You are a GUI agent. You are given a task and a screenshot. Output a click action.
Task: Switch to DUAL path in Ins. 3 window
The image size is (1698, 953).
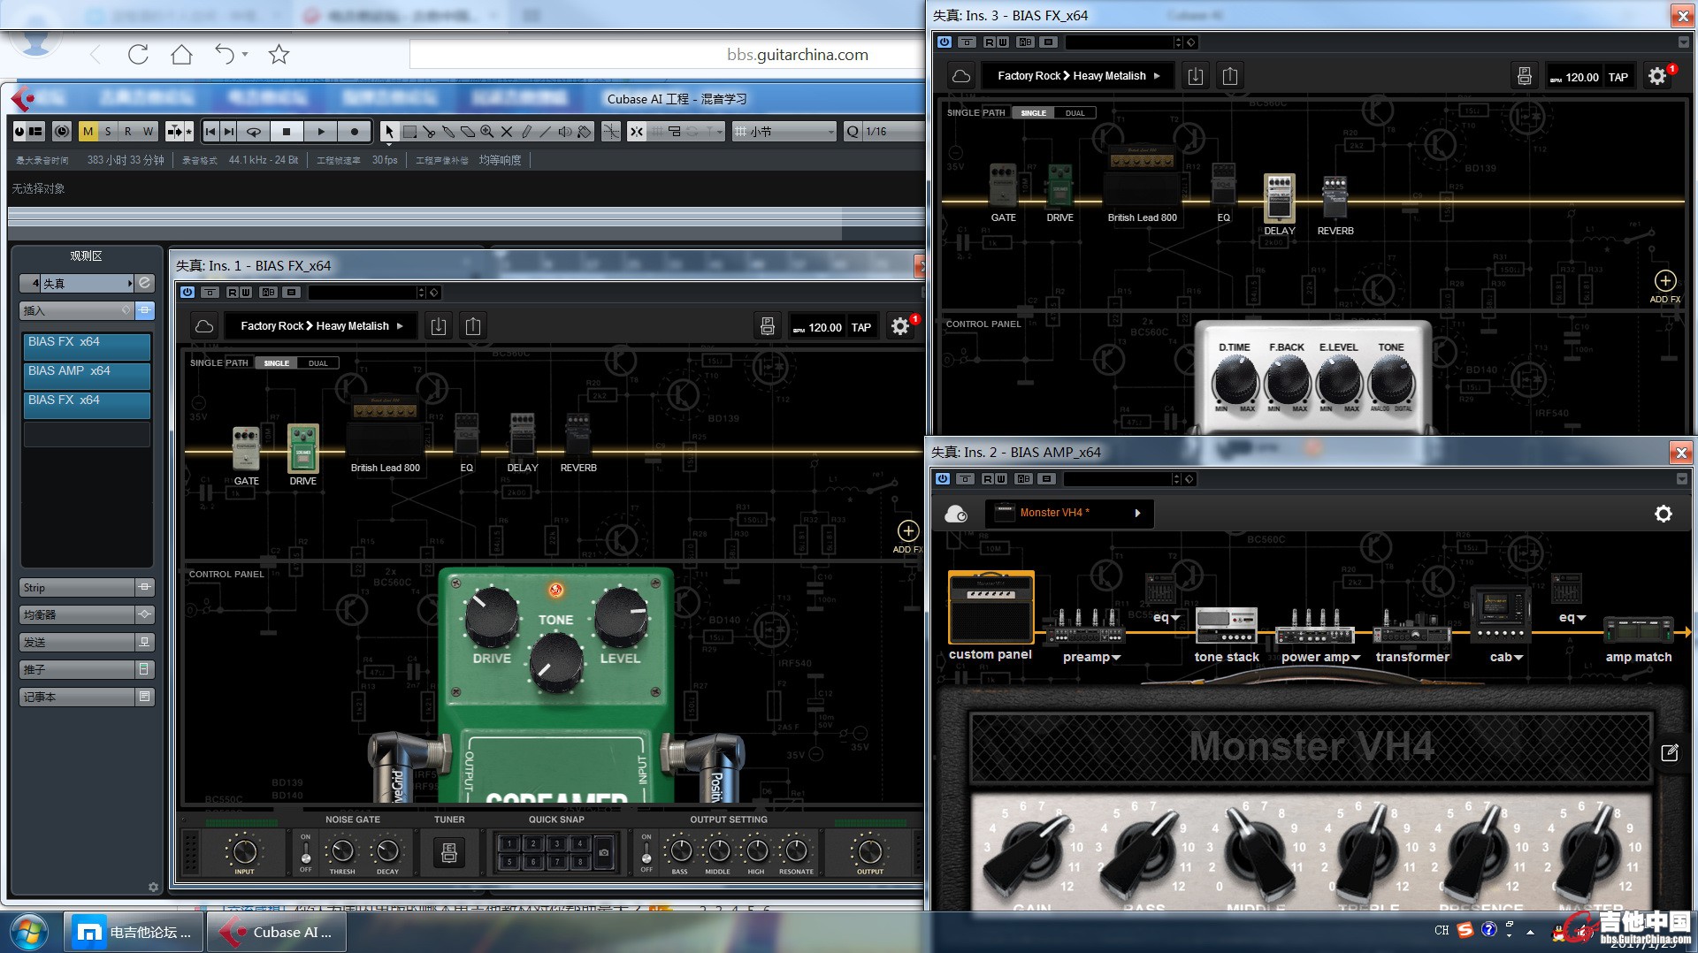1075,113
